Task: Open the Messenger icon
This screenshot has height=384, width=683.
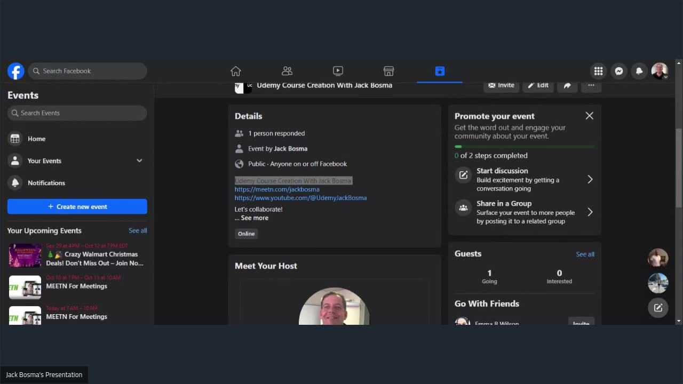Action: tap(619, 71)
